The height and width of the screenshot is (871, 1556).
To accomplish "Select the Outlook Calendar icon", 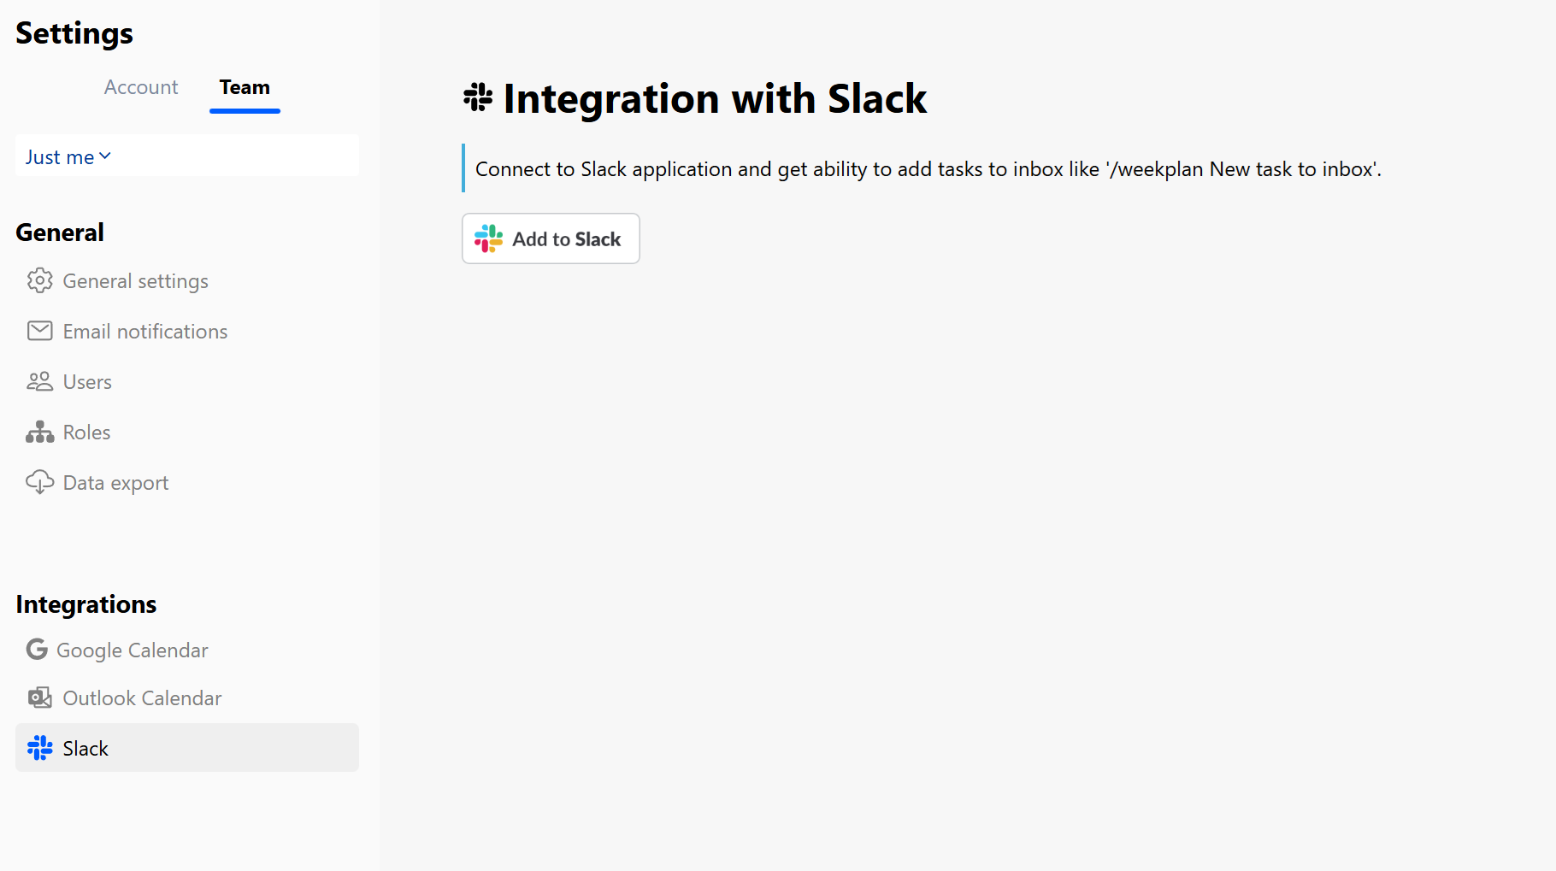I will [x=39, y=697].
